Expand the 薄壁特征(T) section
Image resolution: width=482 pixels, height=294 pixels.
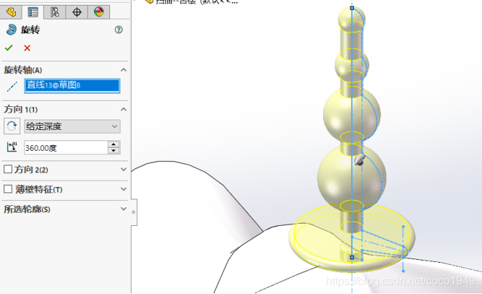[123, 189]
